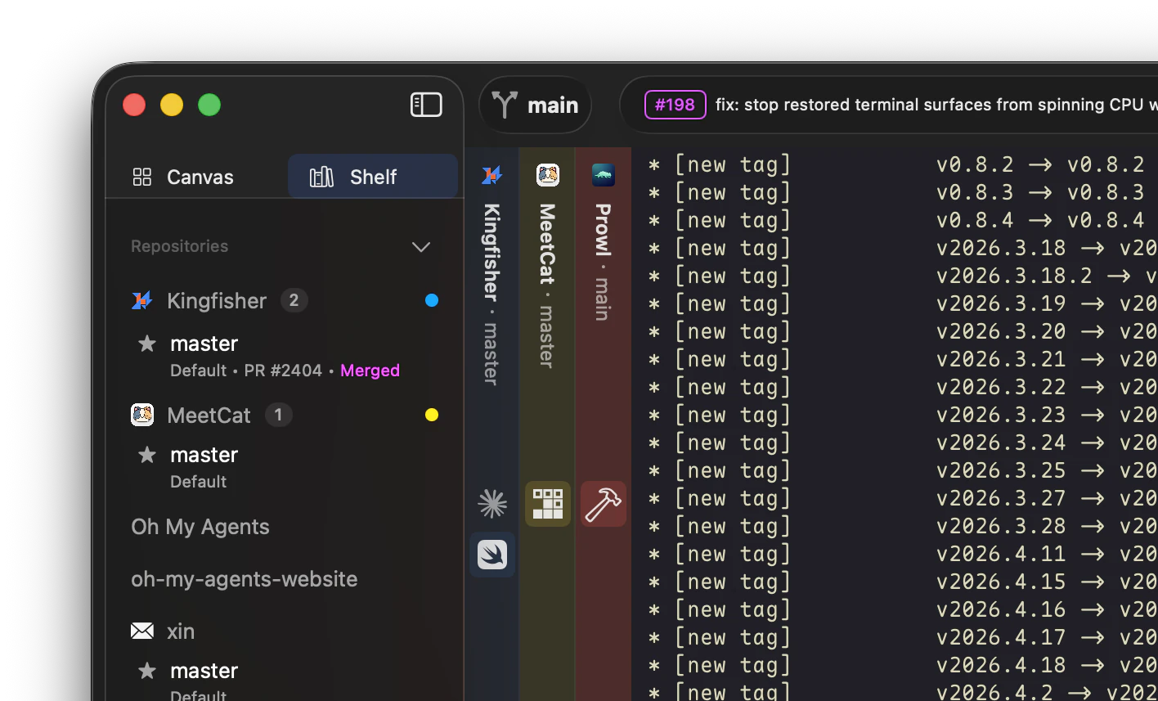This screenshot has width=1158, height=701.
Task: Click the yellow minimize window button
Action: coord(172,105)
